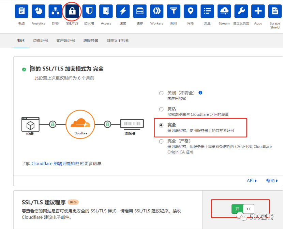Screen dimensions: 283x229
Task: Select the 完全（严格）encryption mode
Action: tap(161, 141)
